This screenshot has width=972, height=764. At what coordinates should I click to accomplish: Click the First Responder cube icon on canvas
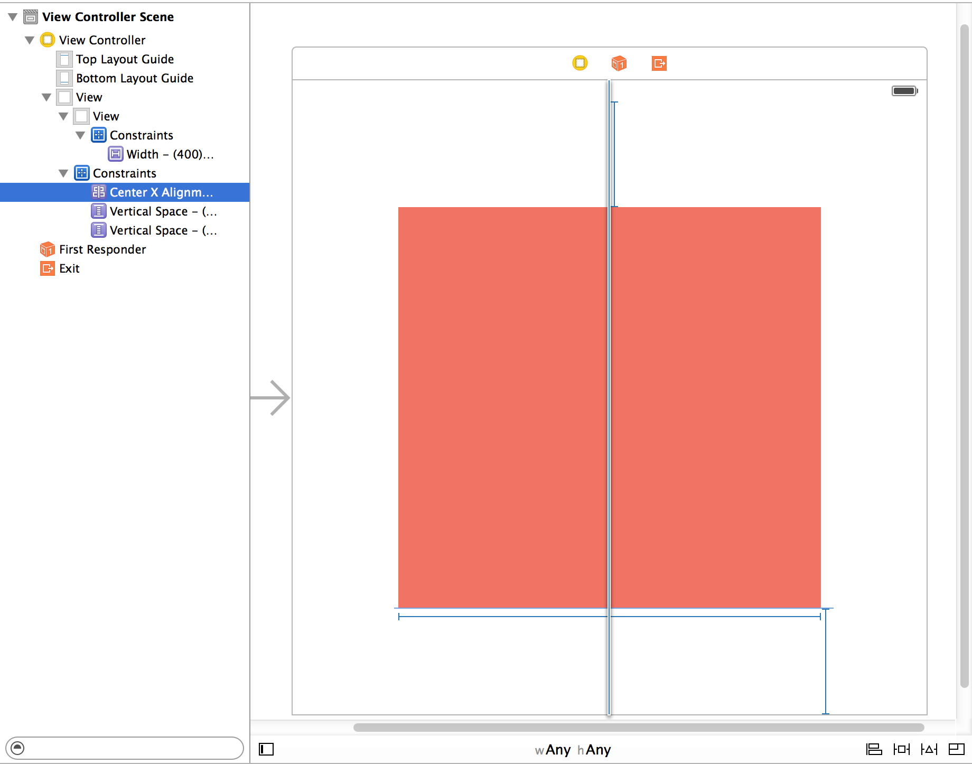619,63
